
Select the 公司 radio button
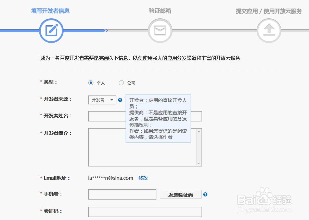pos(121,83)
